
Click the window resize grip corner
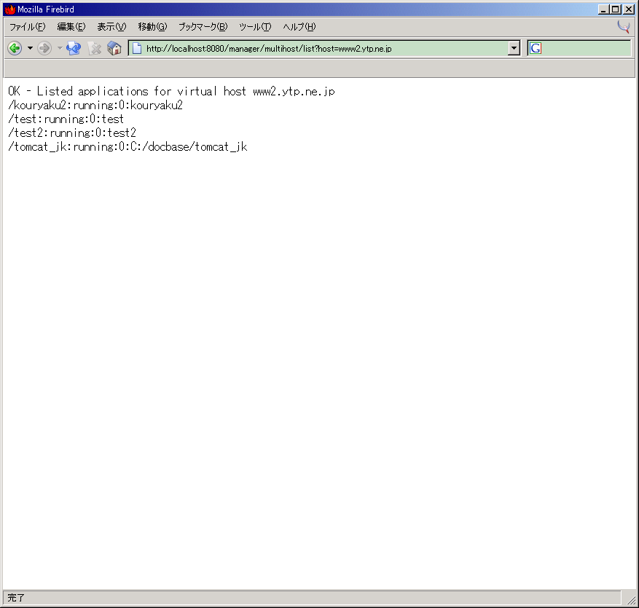pos(631,599)
